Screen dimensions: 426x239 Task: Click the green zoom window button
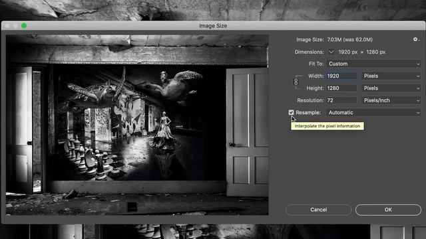(24, 26)
